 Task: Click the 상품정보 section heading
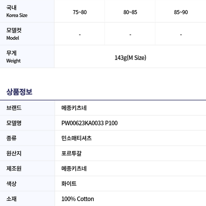tap(19, 92)
